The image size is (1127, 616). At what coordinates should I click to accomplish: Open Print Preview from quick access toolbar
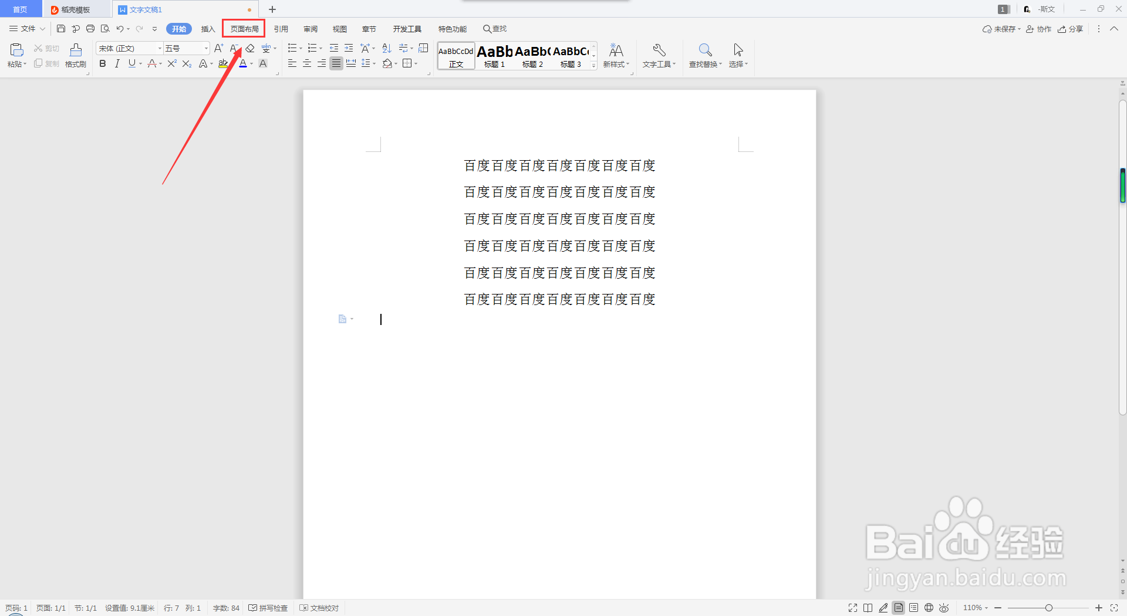point(105,29)
